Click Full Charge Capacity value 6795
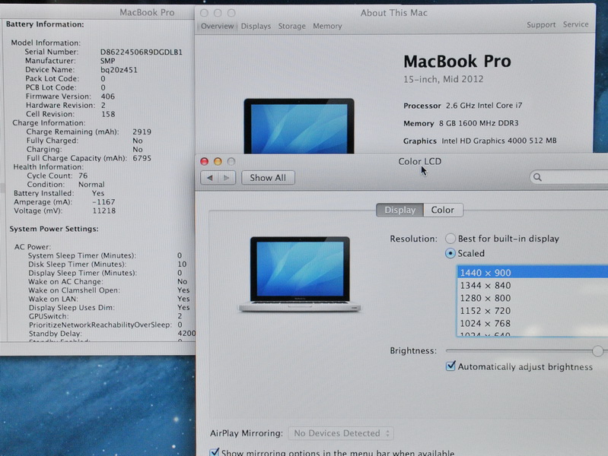This screenshot has height=456, width=608. pyautogui.click(x=142, y=158)
